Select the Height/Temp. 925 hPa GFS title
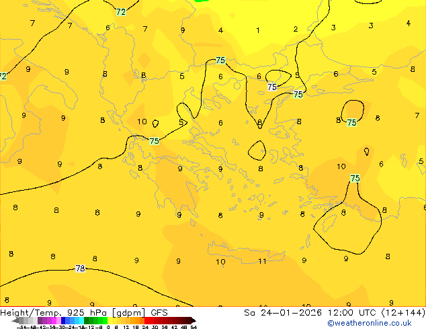426x329 pixels. (x=84, y=313)
